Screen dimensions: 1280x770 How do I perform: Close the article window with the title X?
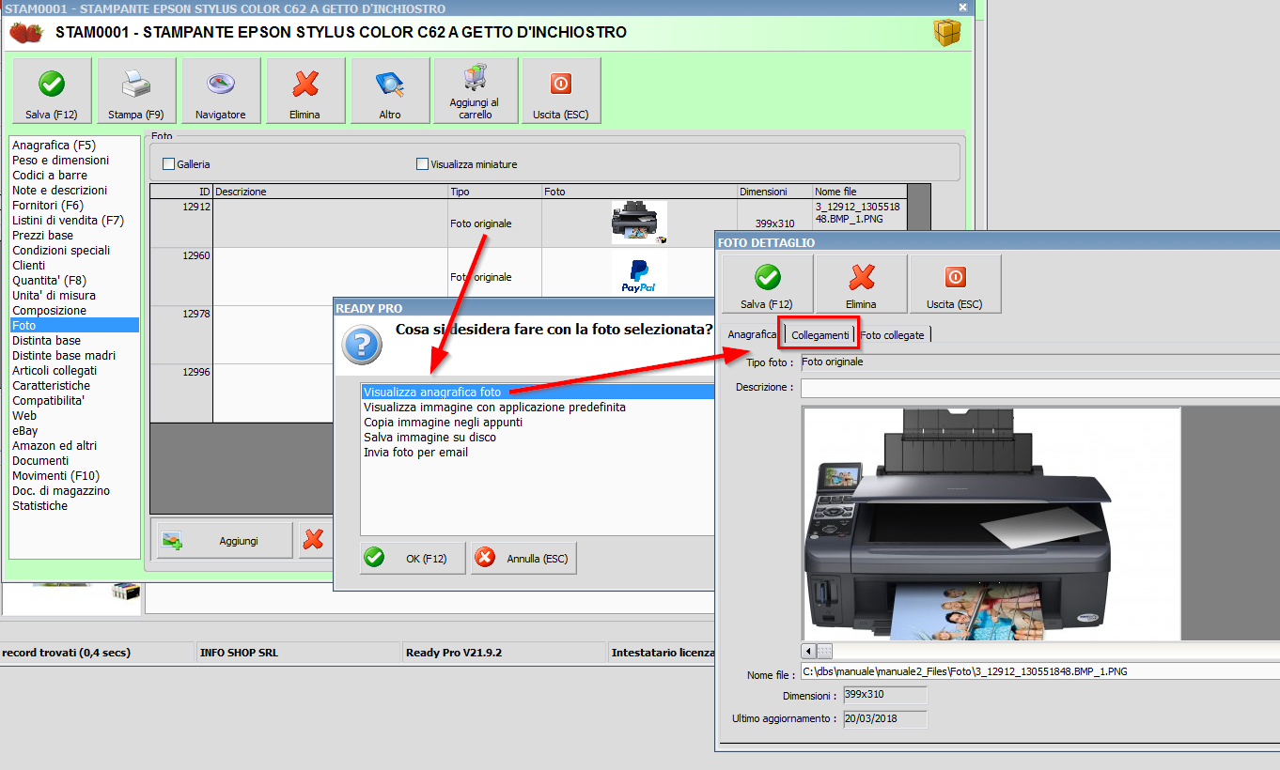pyautogui.click(x=962, y=7)
